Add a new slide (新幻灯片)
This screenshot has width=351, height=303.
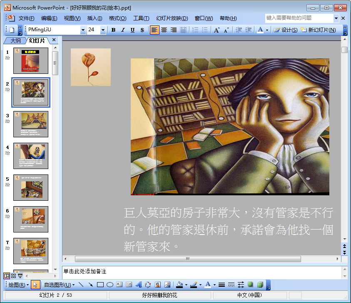(x=318, y=30)
